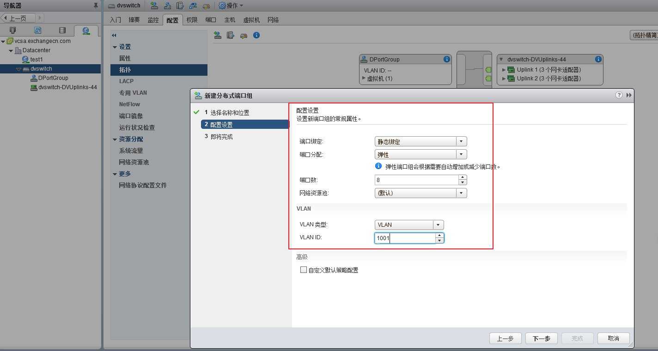Viewport: 658px width, 351px height.
Task: Click topology toolbar new port group icon
Action: click(217, 35)
